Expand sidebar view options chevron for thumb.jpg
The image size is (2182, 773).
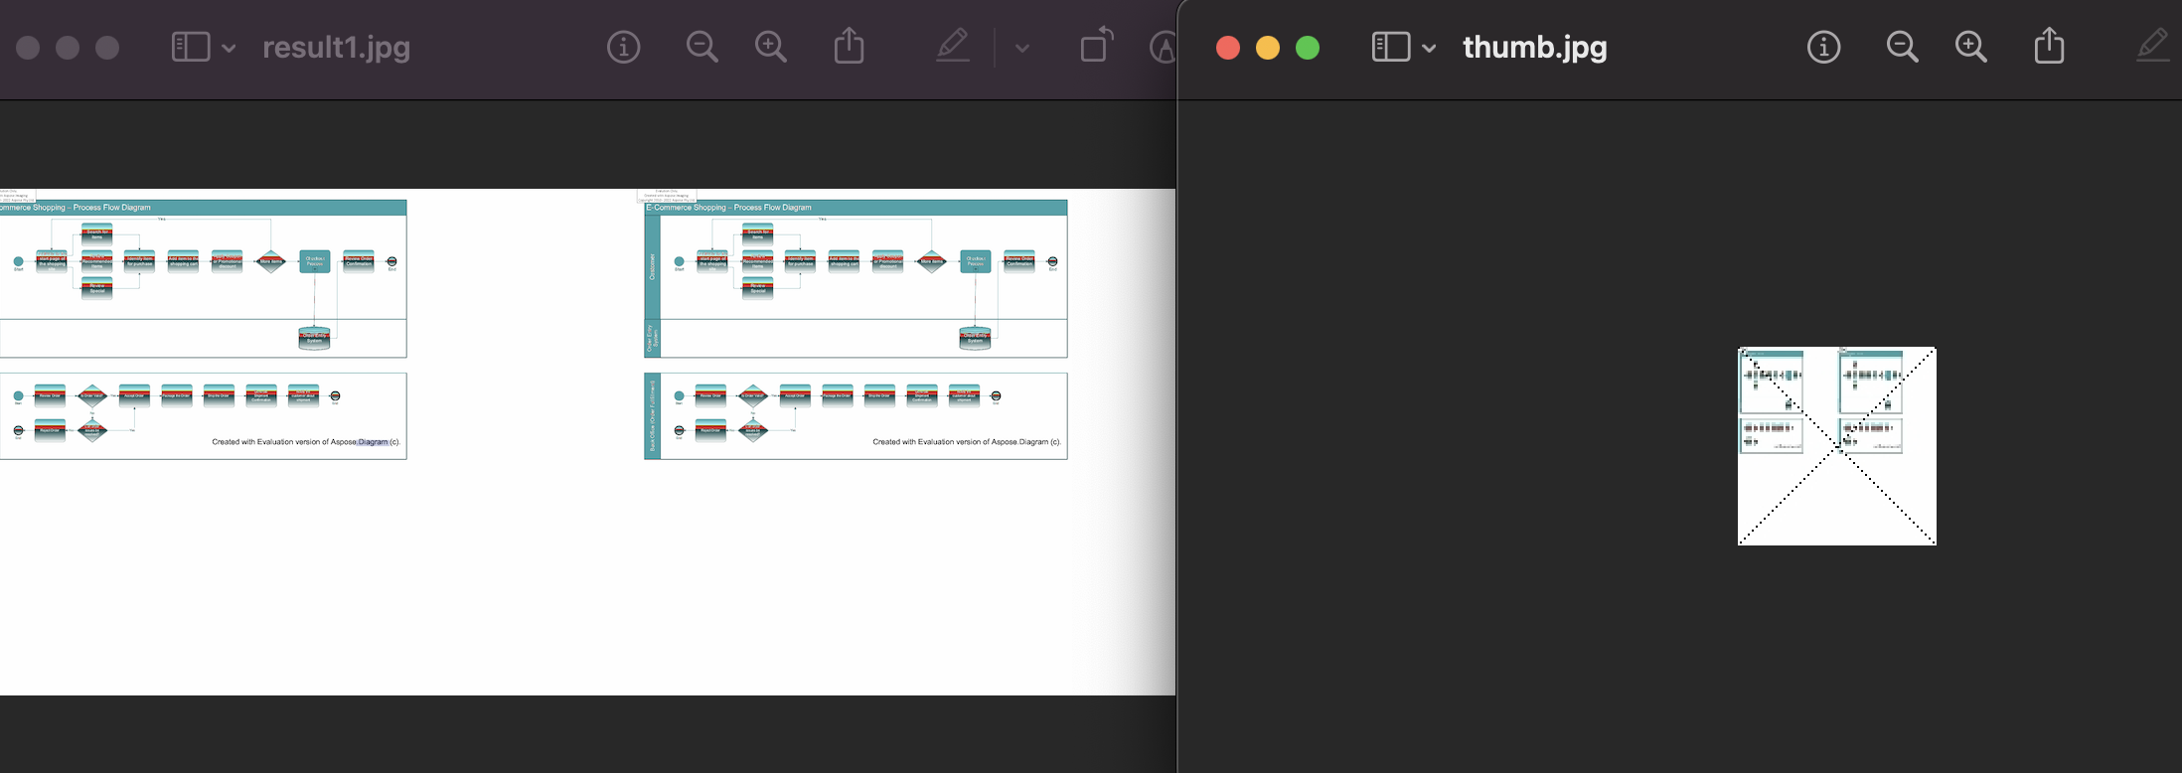pyautogui.click(x=1429, y=48)
